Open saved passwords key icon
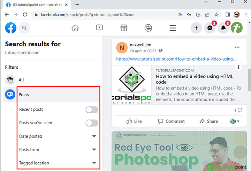251x171 pixels. (x=189, y=15)
